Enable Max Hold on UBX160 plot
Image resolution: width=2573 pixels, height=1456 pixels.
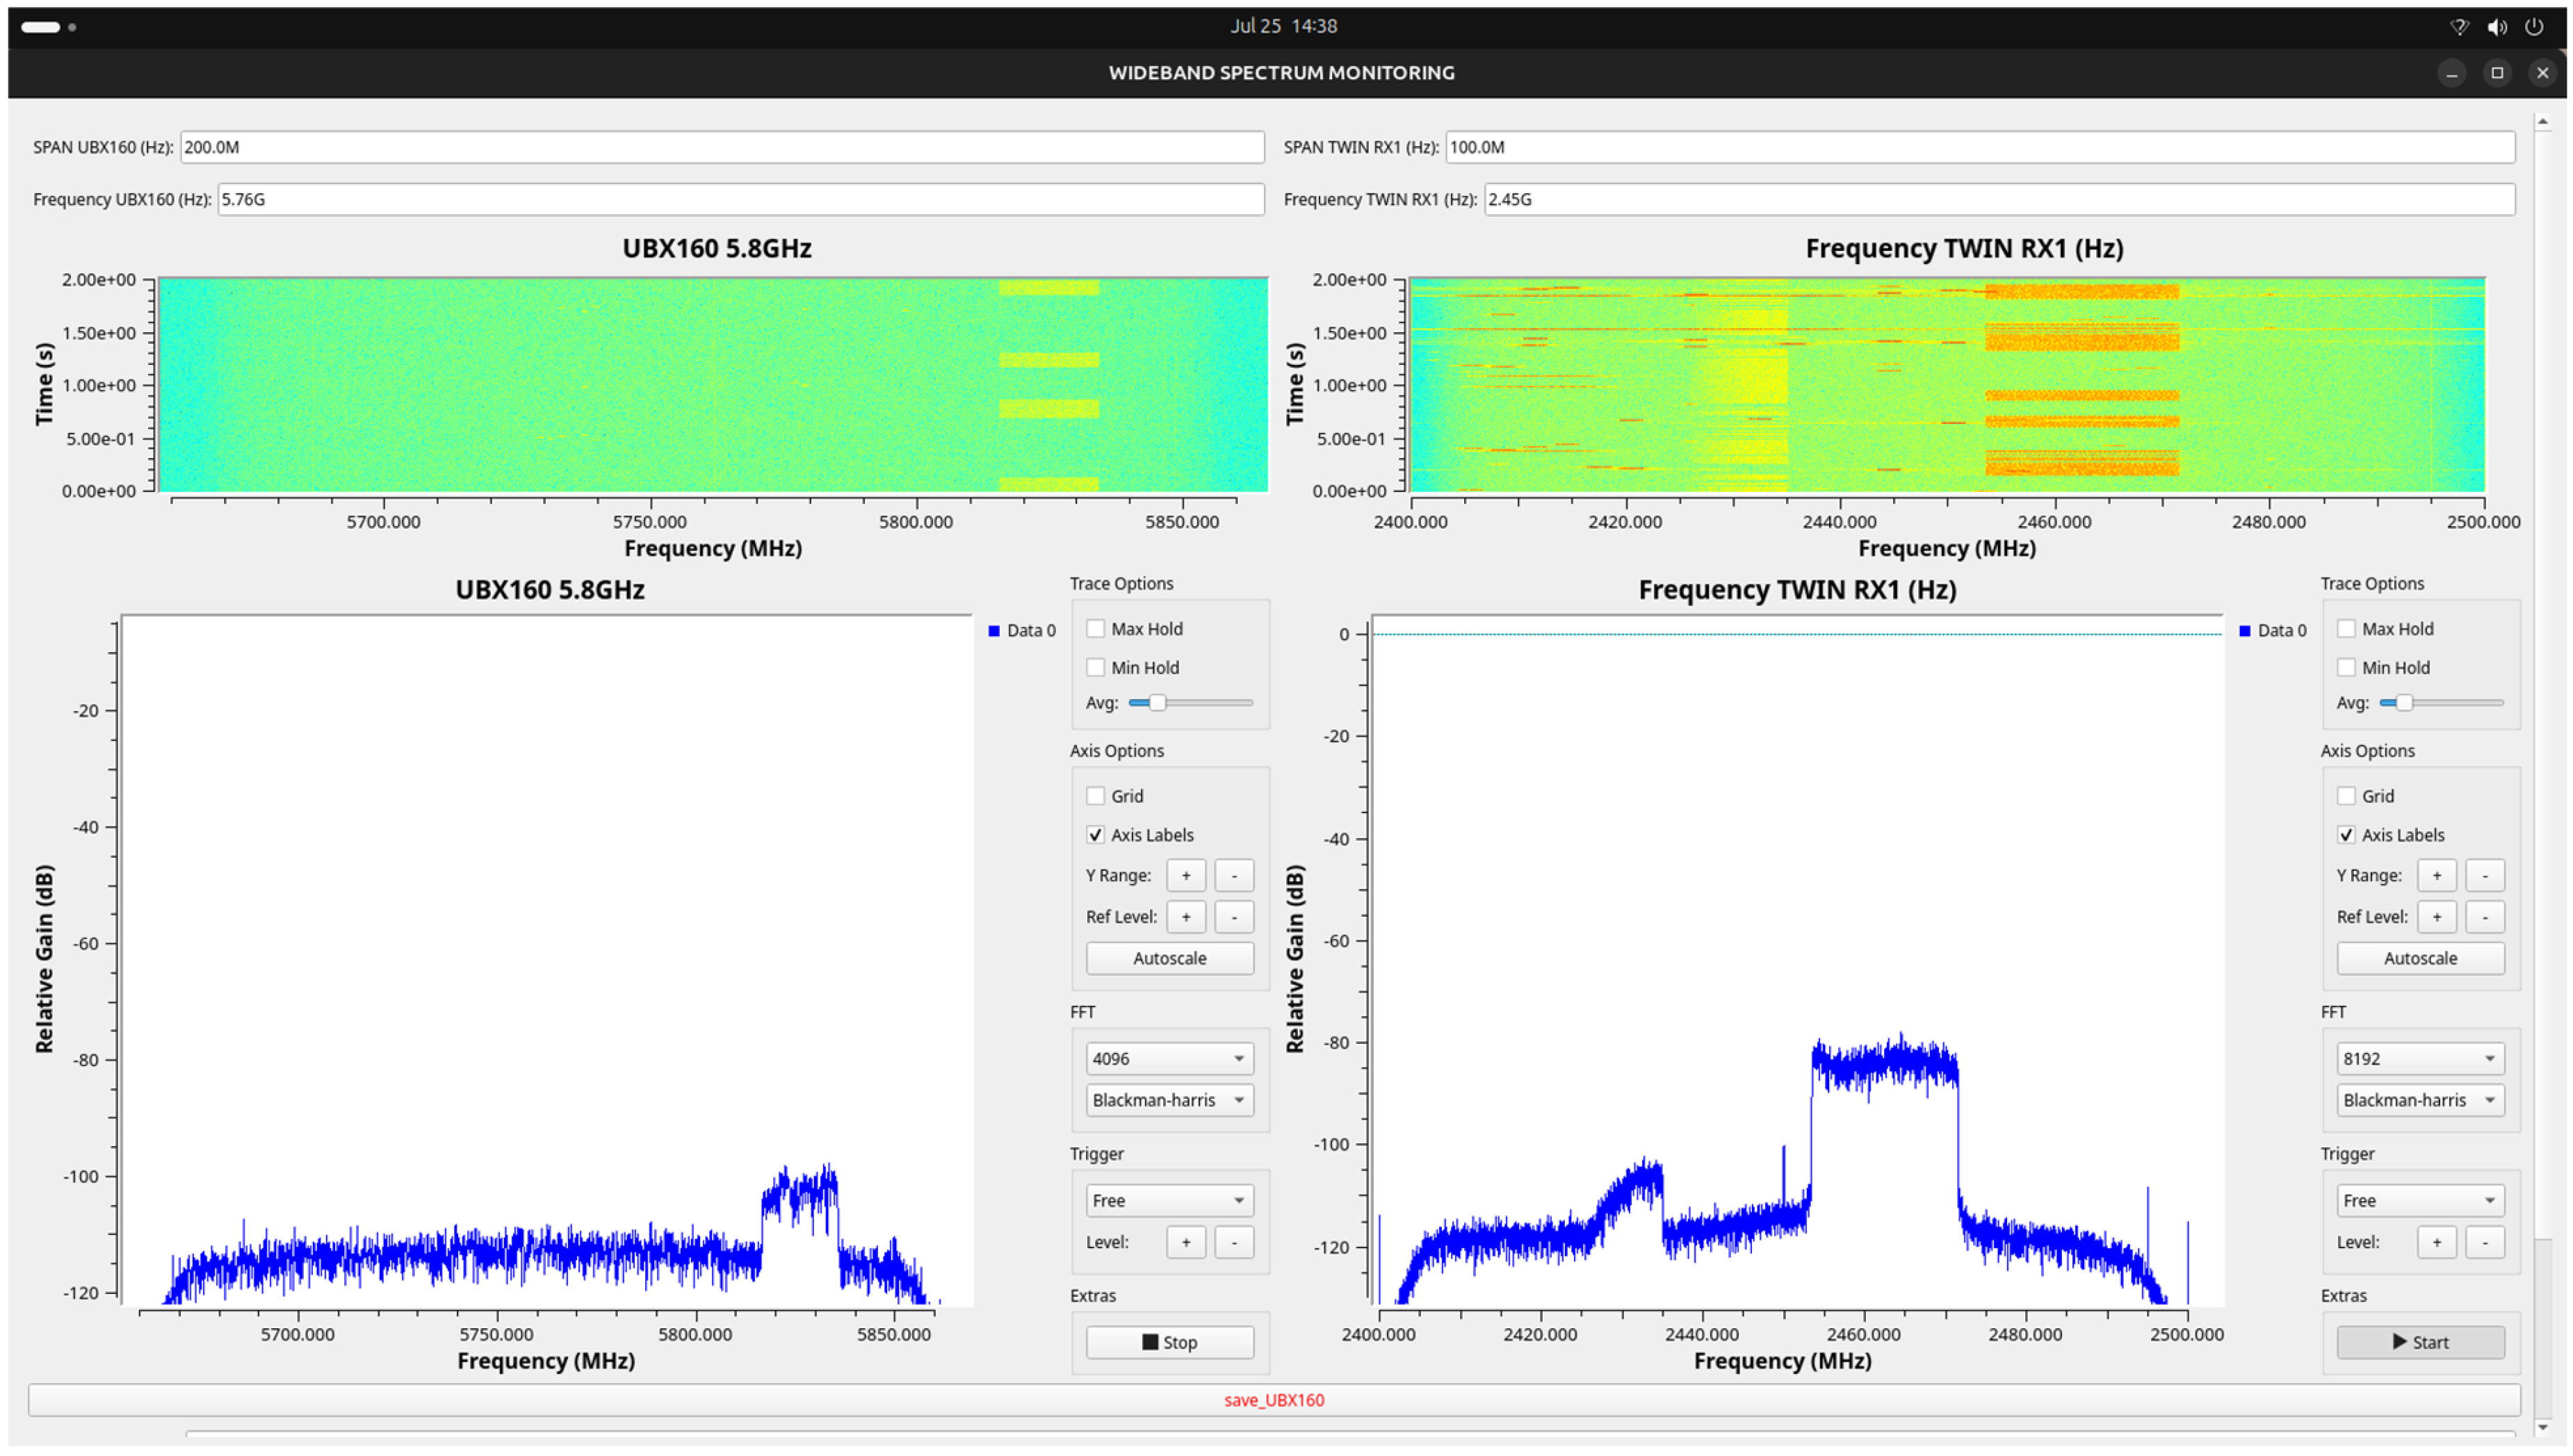(x=1095, y=628)
